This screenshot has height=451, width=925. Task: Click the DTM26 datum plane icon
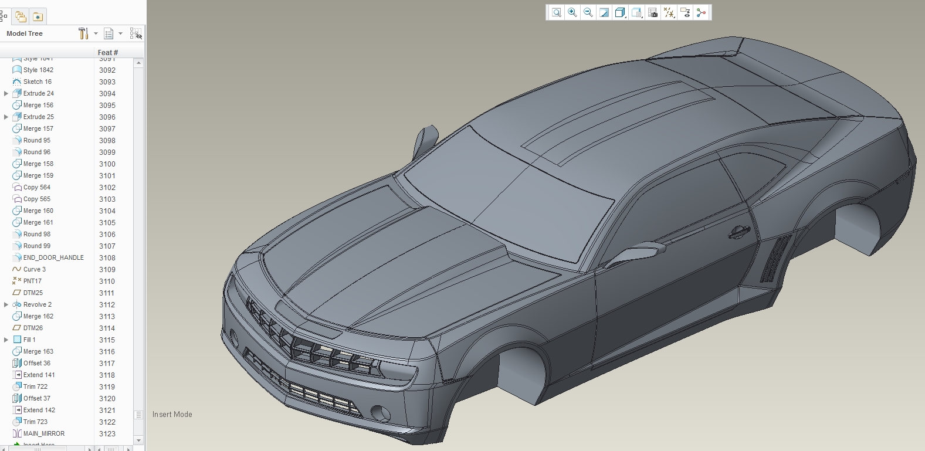(x=17, y=328)
